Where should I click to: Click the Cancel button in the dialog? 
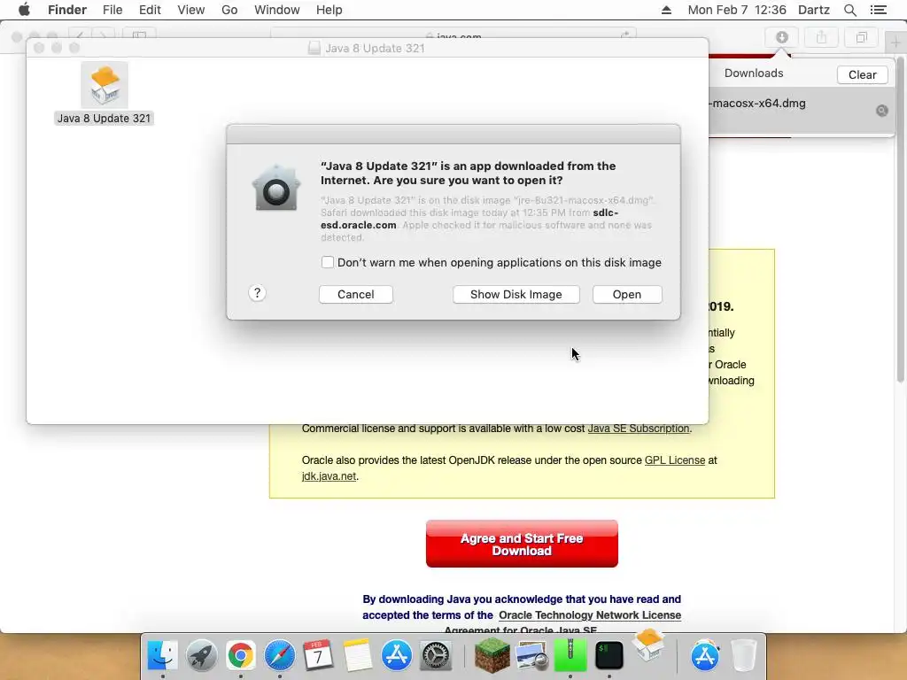356,294
